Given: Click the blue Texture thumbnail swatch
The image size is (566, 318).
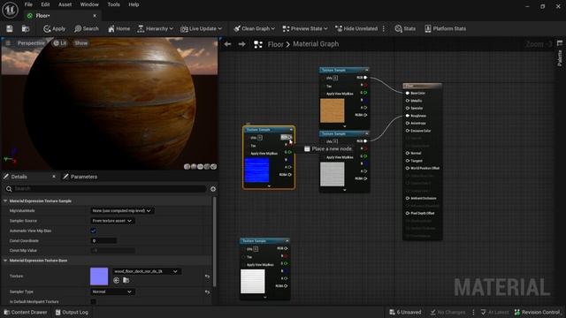Looking at the screenshot, I should pyautogui.click(x=99, y=276).
